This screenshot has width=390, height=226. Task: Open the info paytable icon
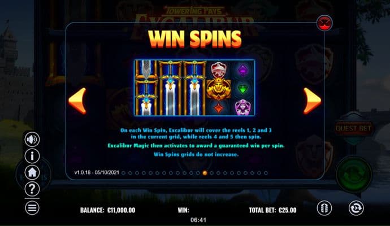[x=32, y=156]
